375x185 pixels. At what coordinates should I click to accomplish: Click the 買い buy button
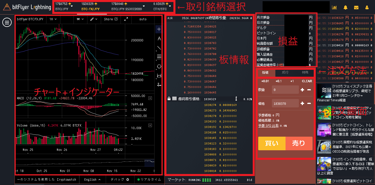click(x=272, y=143)
